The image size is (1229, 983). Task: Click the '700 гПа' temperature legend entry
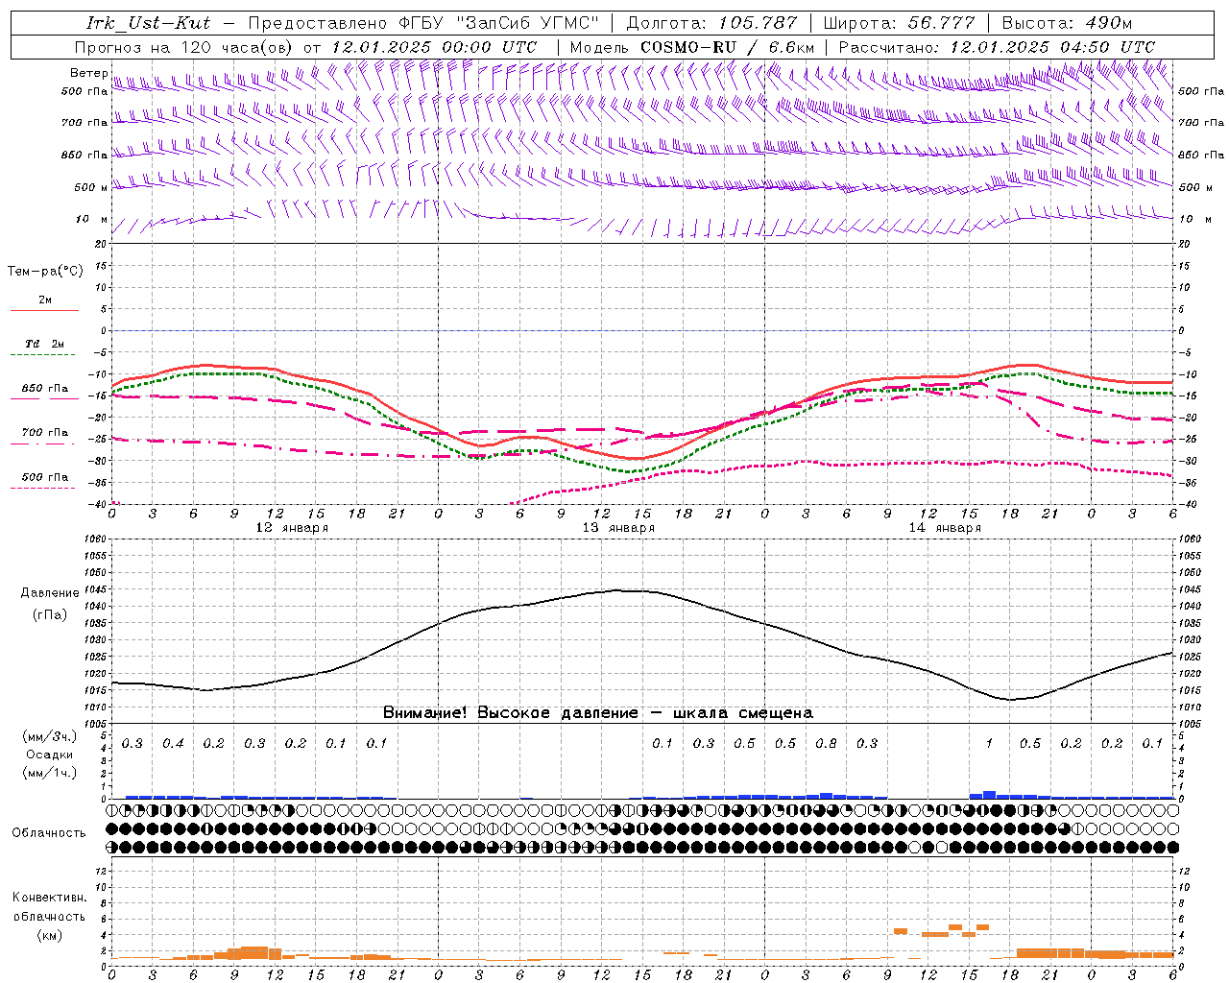click(45, 433)
